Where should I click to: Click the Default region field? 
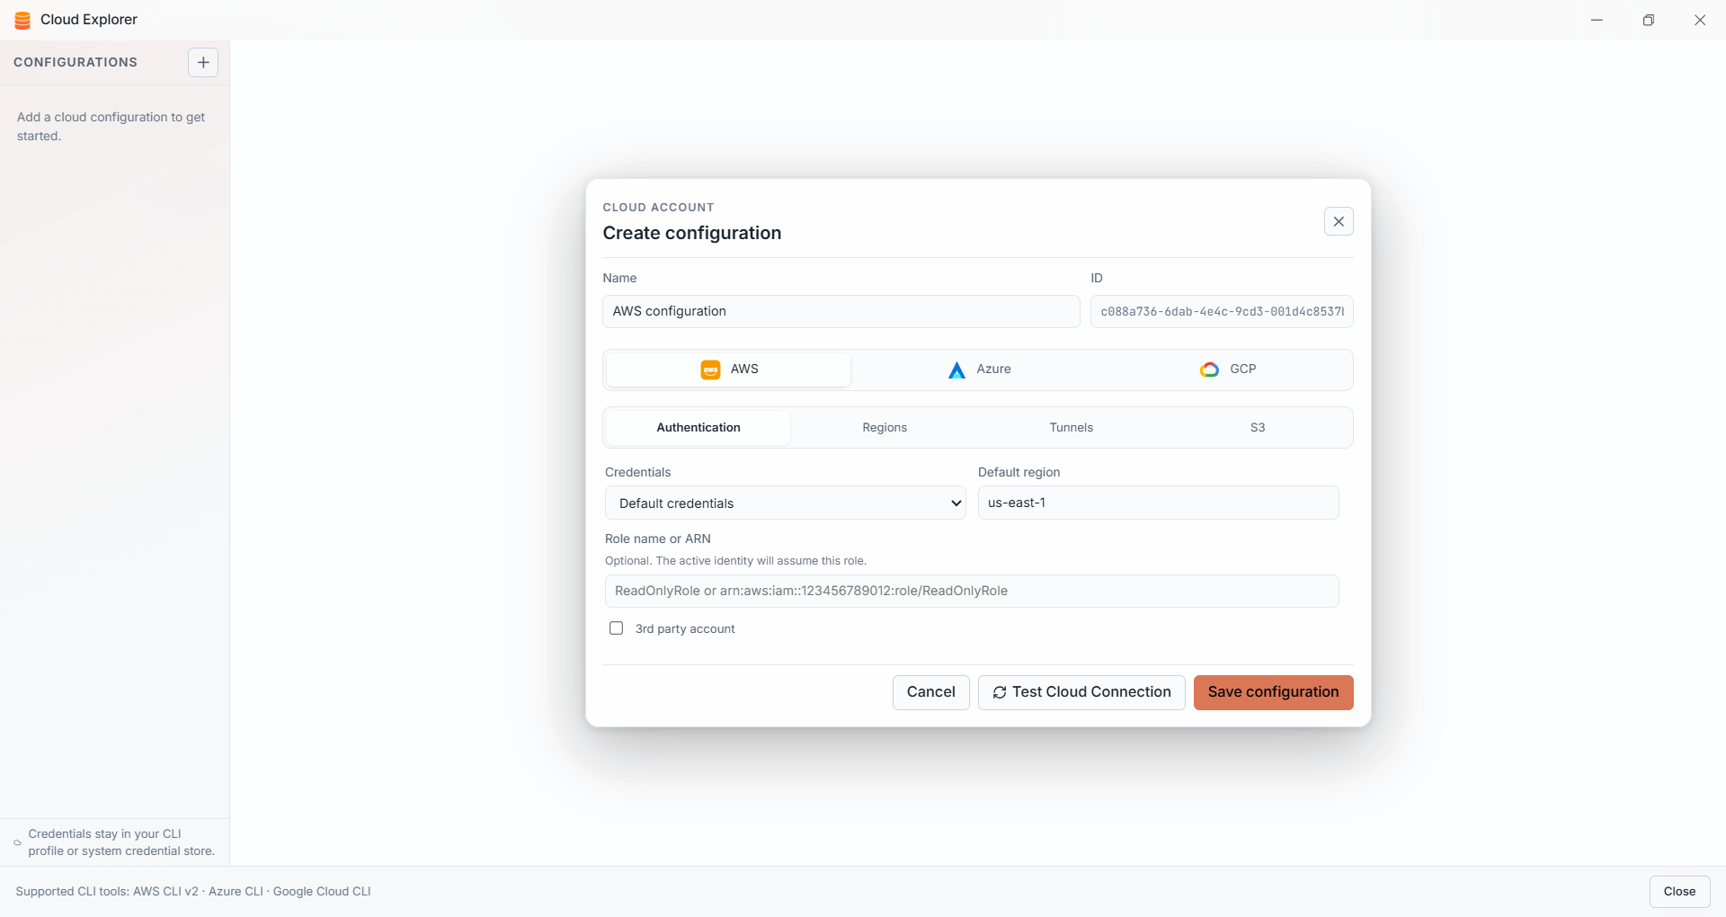1158,503
